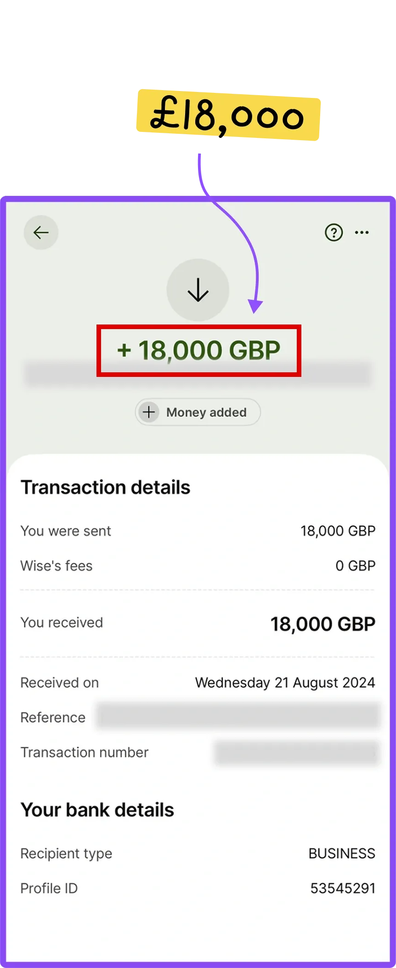Tap the Wise's fees label
This screenshot has height=968, width=396.
pos(57,566)
